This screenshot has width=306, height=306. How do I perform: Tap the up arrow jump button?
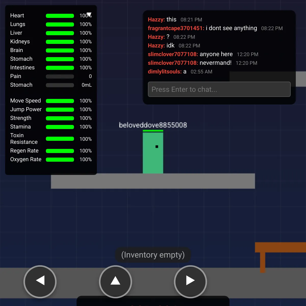[x=115, y=282]
